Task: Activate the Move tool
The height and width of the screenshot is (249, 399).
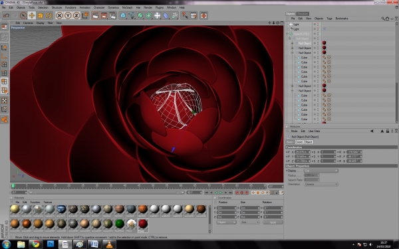Action: pyautogui.click(x=32, y=15)
